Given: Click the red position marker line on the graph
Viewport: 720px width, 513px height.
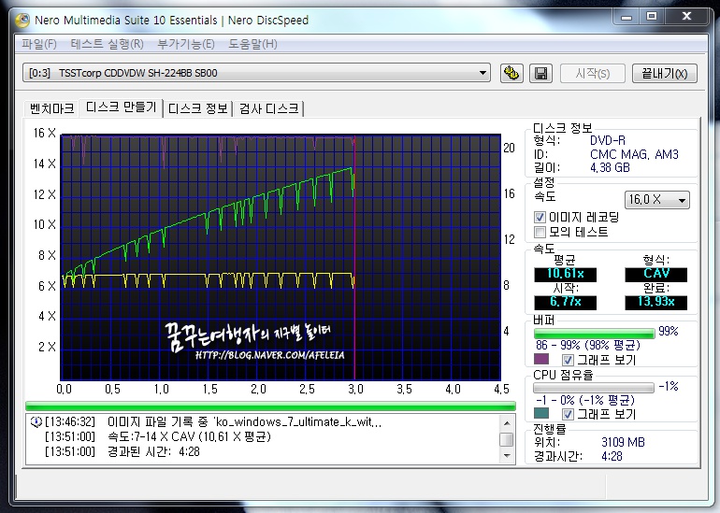Looking at the screenshot, I should [354, 257].
